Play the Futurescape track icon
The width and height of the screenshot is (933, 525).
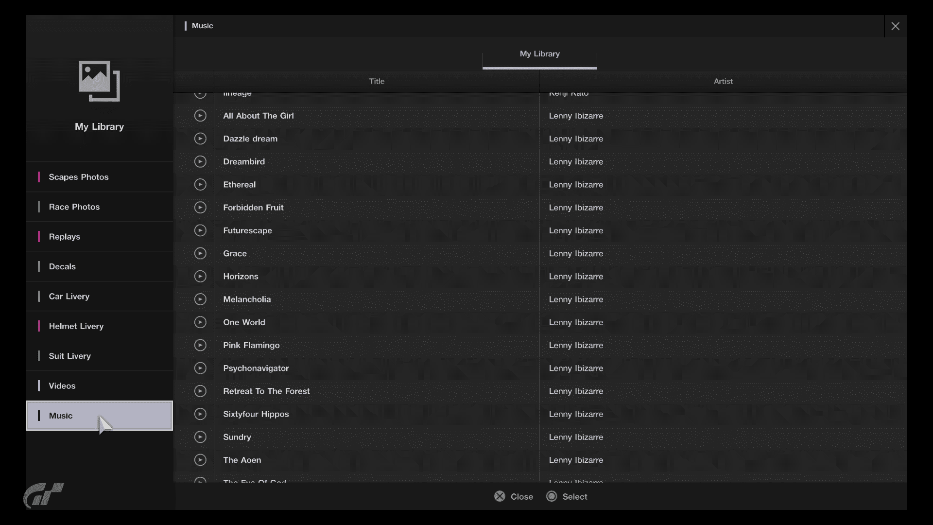(200, 230)
